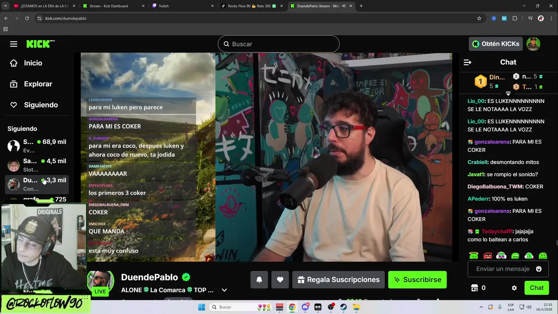Click username Javat1 in chat
The height and width of the screenshot is (314, 558).
476,174
